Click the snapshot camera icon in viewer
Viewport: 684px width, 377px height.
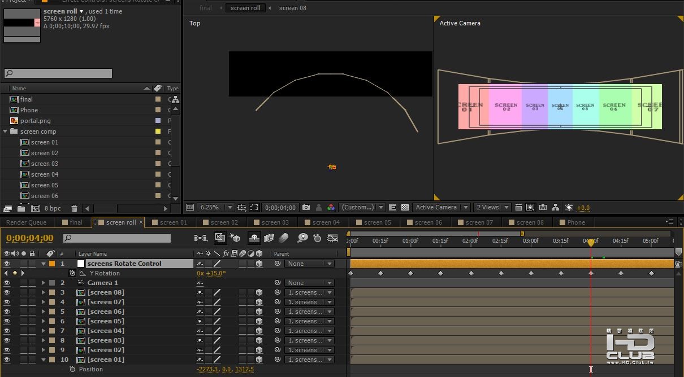[x=306, y=208]
